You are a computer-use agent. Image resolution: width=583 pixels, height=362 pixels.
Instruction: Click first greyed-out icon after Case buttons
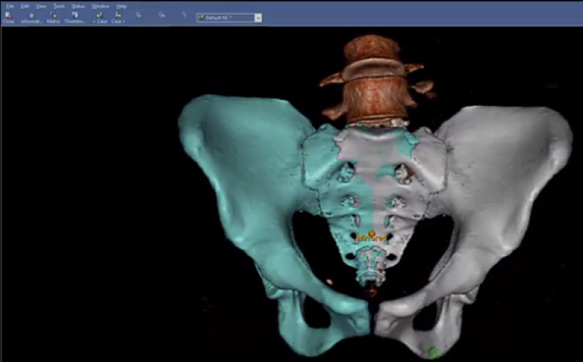tap(138, 15)
